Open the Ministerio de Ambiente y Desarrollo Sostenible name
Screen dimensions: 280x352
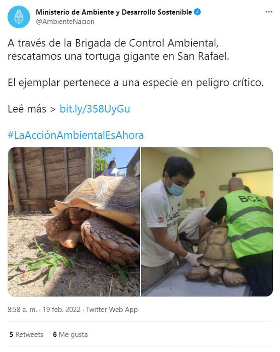[114, 12]
